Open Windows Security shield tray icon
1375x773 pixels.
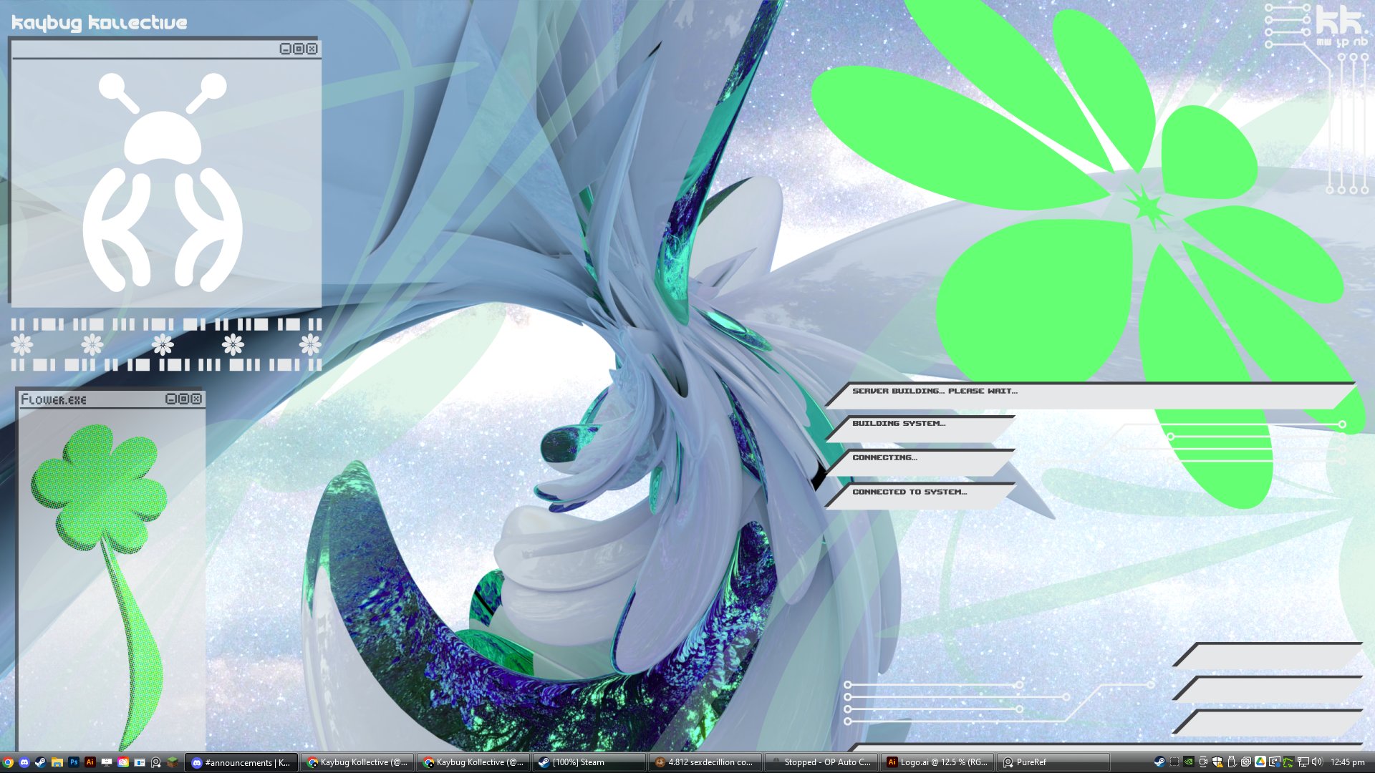1217,762
